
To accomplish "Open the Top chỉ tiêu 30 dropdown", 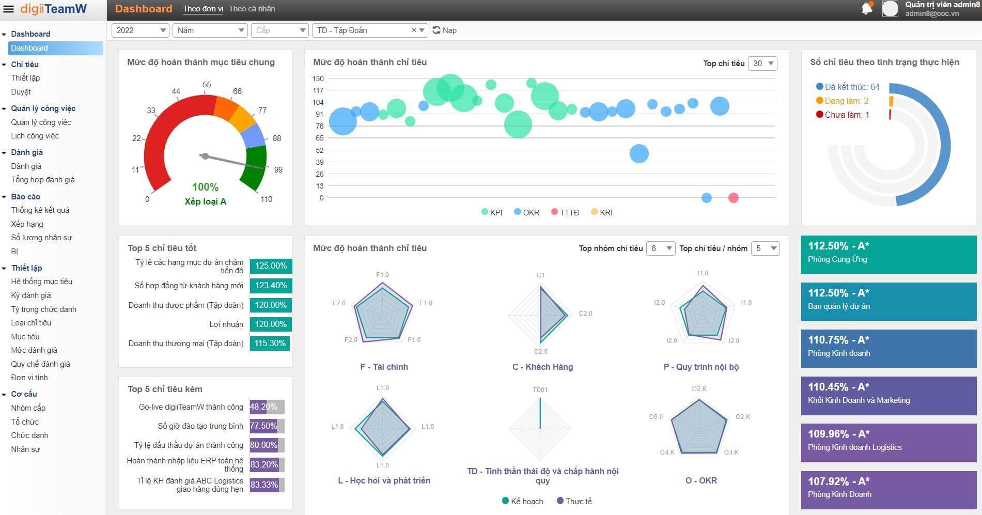I will tap(762, 64).
